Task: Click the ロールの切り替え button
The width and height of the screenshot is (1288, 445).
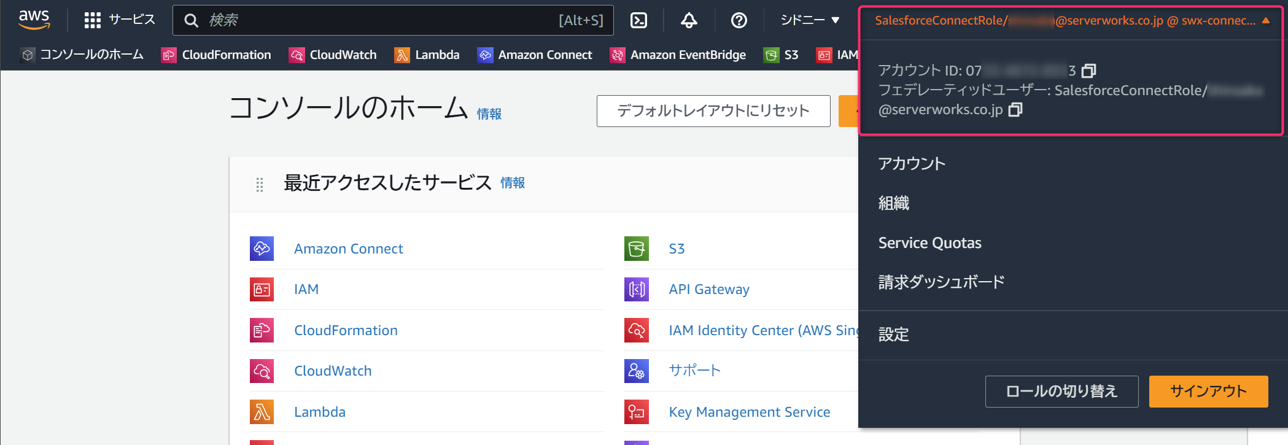Action: click(1061, 392)
